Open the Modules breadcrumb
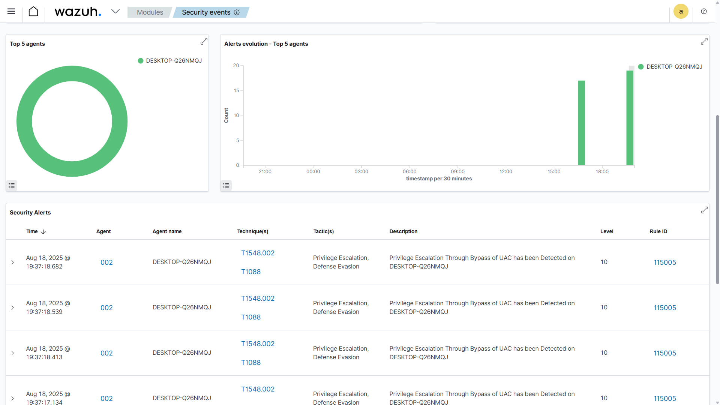 [150, 12]
